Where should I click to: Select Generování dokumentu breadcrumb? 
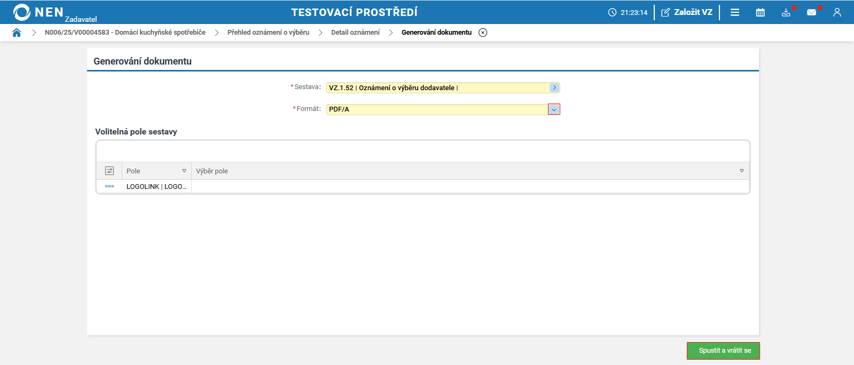(436, 33)
